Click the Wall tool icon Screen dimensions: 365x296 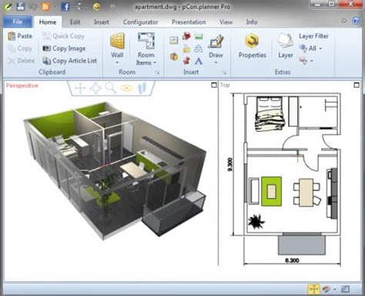coord(117,40)
